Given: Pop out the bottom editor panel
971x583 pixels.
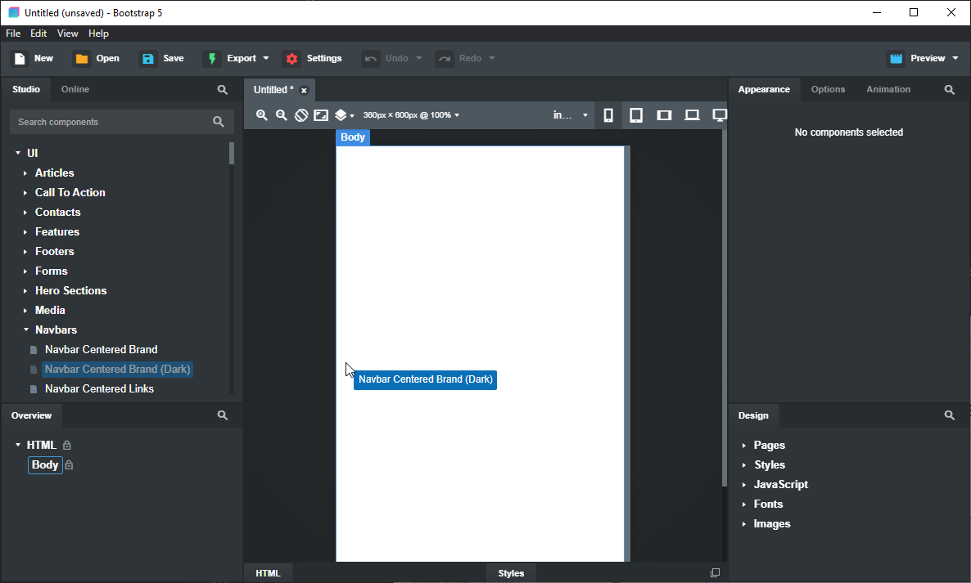Looking at the screenshot, I should coord(715,573).
